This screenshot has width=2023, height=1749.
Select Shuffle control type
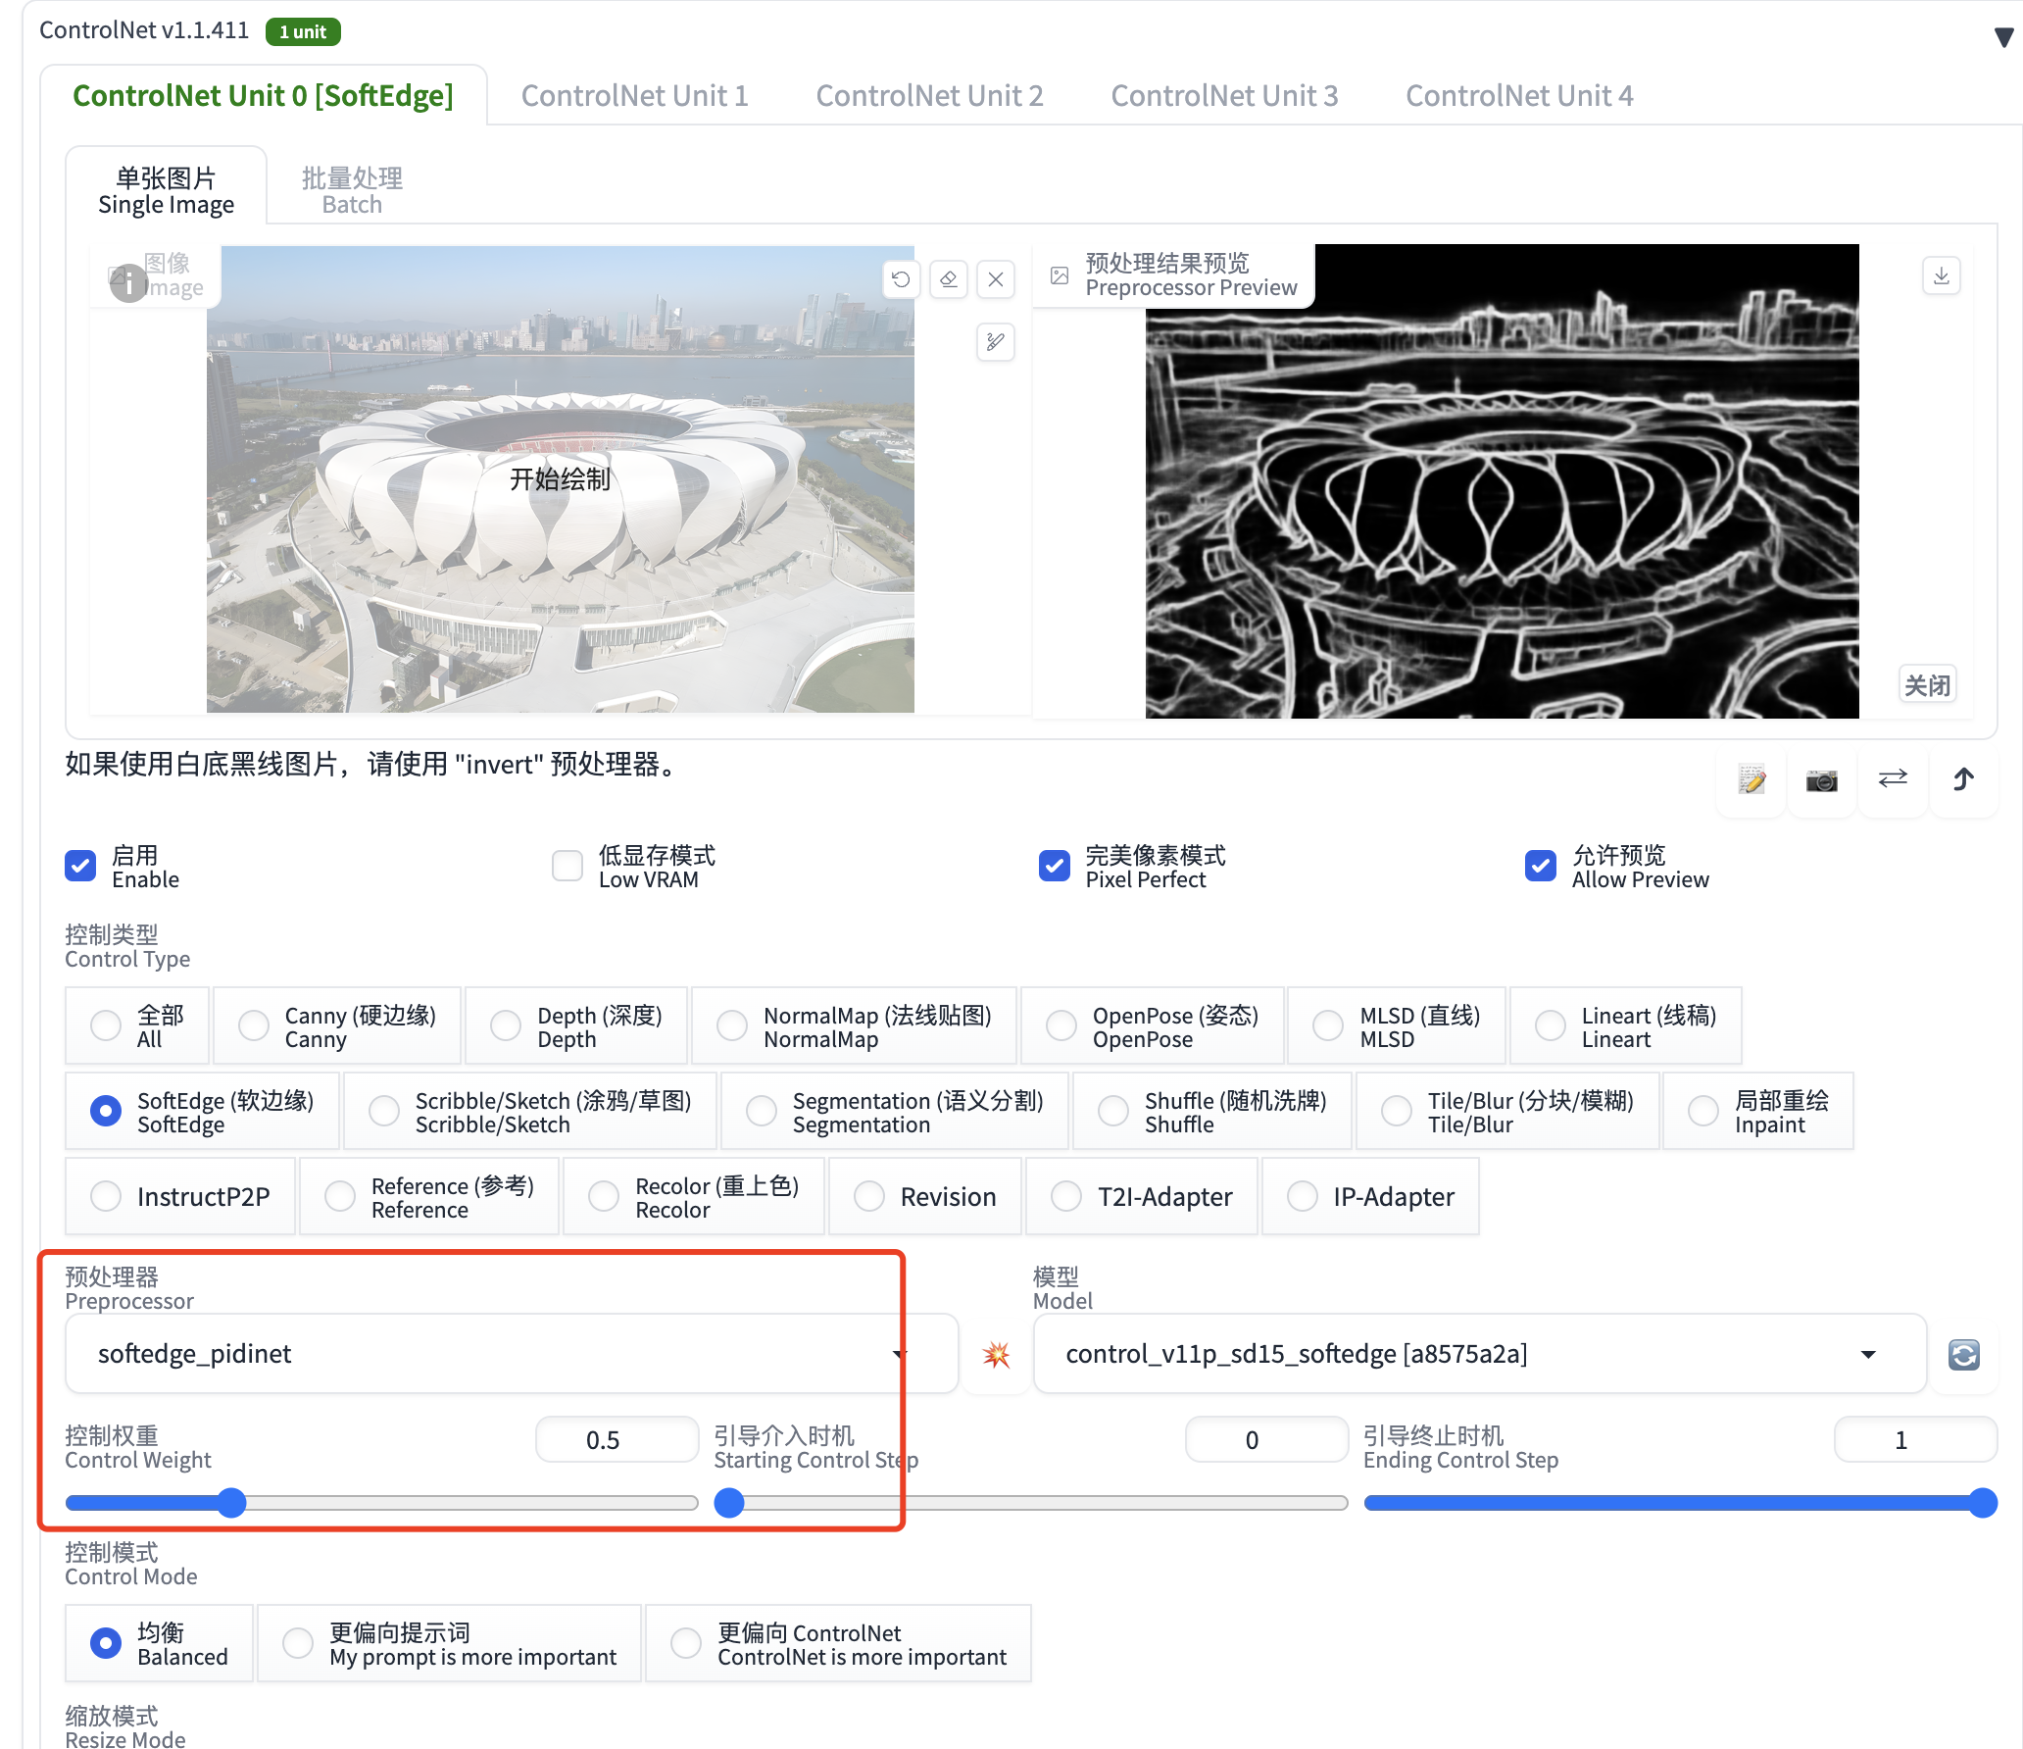1212,1111
